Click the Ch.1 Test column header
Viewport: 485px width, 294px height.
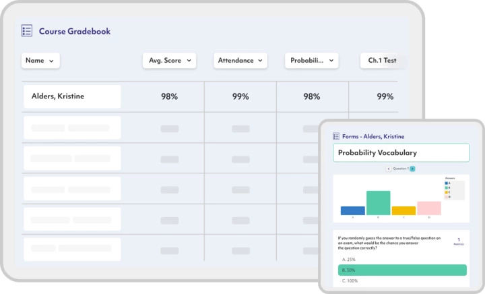click(x=381, y=61)
